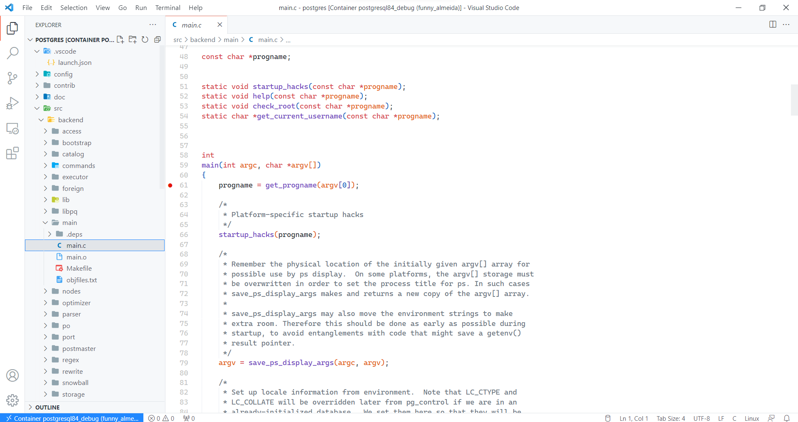Refresh the Explorer tree
Image resolution: width=798 pixels, height=422 pixels.
[x=145, y=39]
